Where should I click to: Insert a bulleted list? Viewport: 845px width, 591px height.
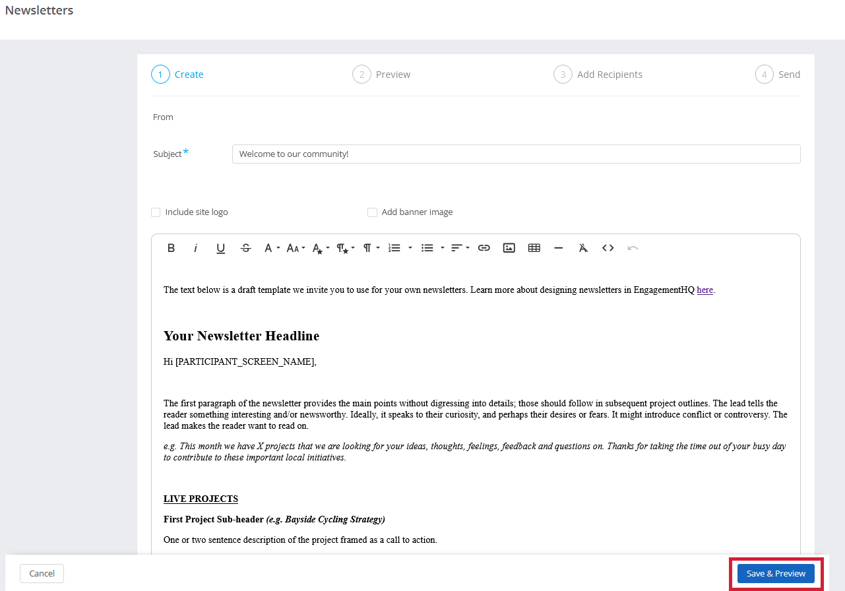tap(427, 248)
